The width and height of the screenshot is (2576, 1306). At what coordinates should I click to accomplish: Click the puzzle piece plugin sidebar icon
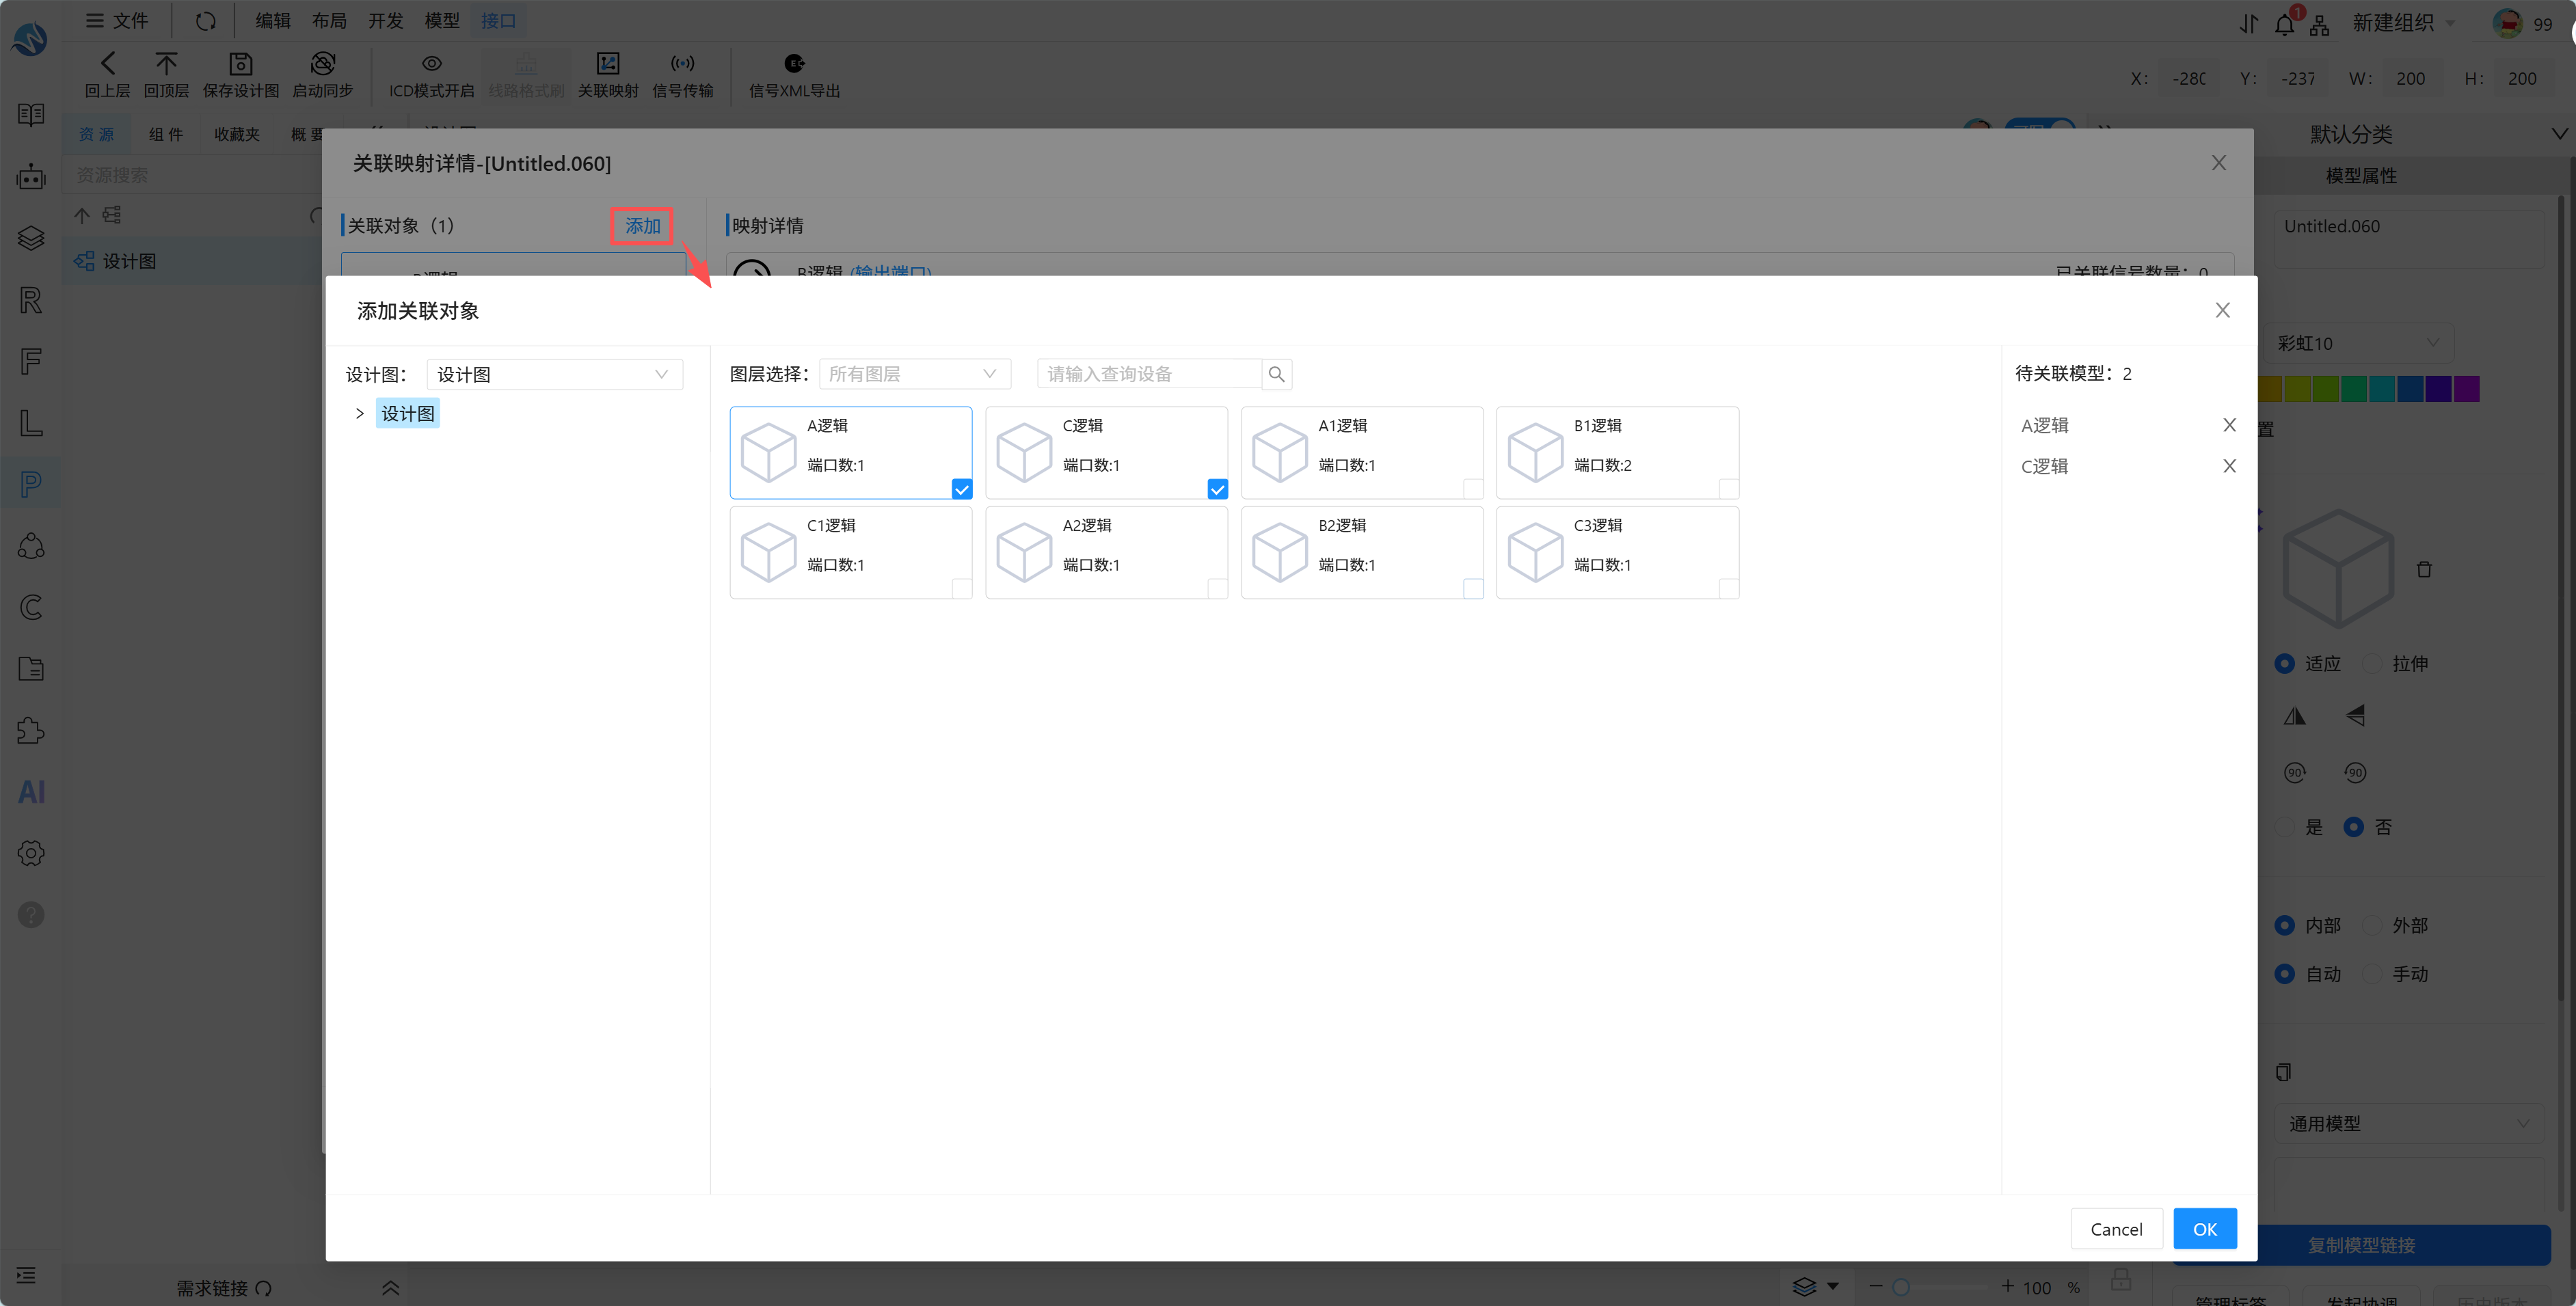(31, 730)
